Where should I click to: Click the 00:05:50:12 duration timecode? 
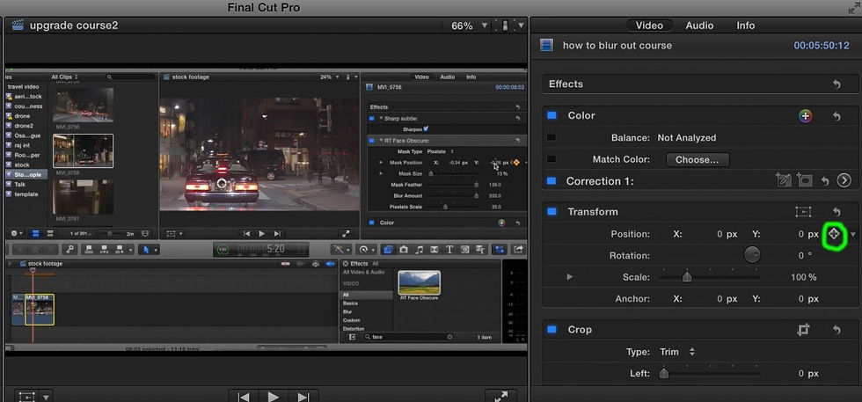822,46
